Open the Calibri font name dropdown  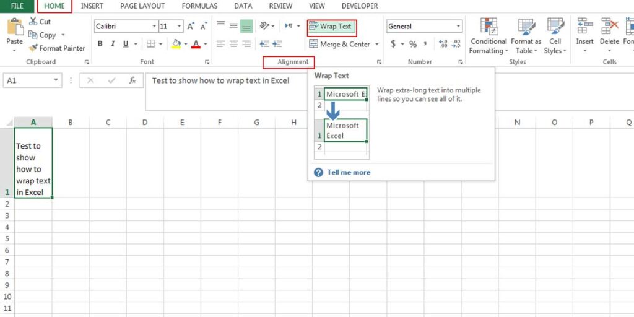pos(154,27)
